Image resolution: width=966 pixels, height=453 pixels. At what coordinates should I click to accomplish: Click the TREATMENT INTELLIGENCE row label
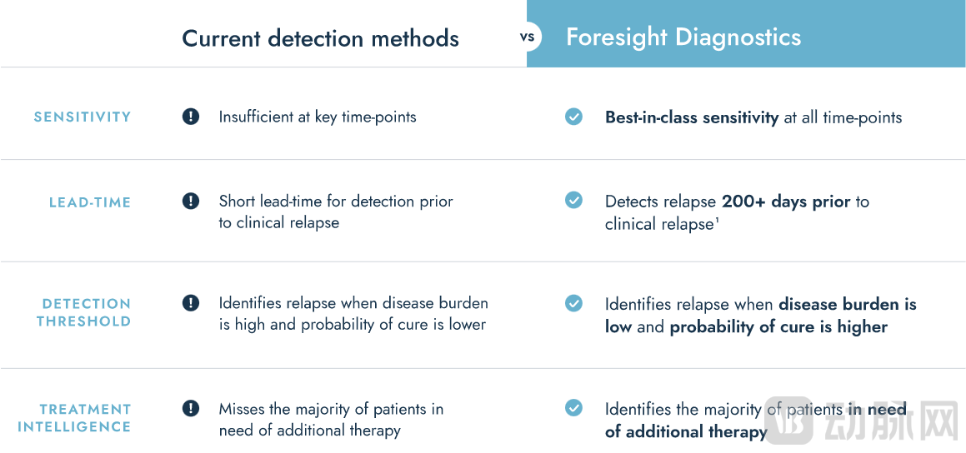click(74, 418)
